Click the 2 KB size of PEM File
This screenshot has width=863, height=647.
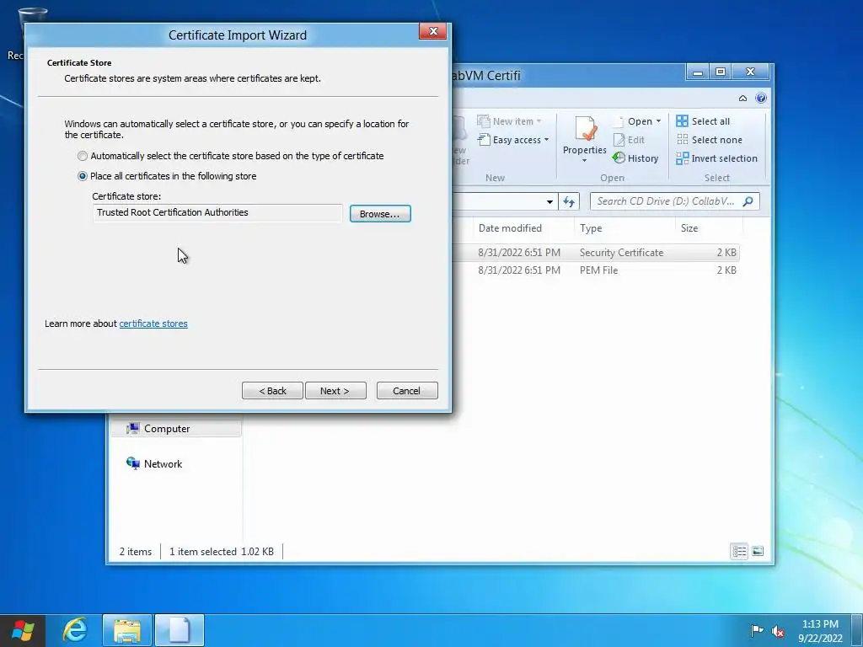pos(726,270)
